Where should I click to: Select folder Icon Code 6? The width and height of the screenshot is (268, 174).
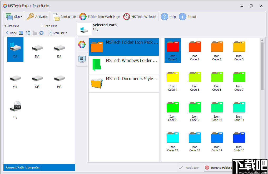217,81
